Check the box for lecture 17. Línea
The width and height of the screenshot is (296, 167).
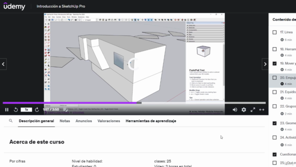click(275, 32)
